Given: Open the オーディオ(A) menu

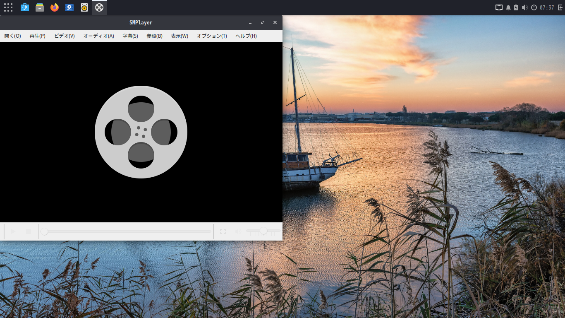Looking at the screenshot, I should (98, 36).
